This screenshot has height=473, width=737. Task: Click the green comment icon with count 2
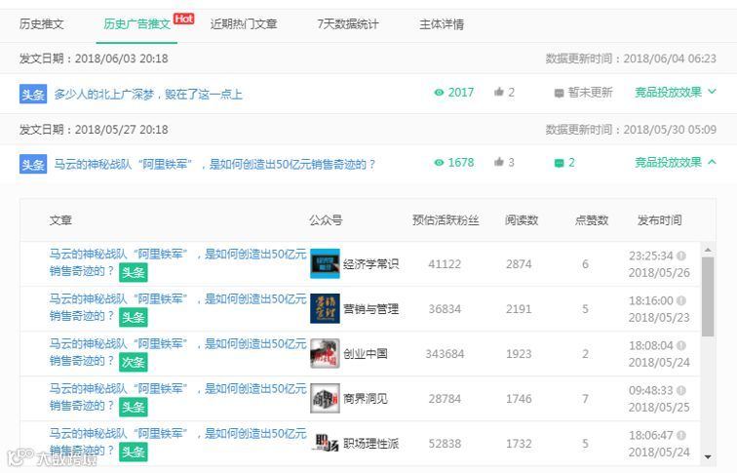559,163
